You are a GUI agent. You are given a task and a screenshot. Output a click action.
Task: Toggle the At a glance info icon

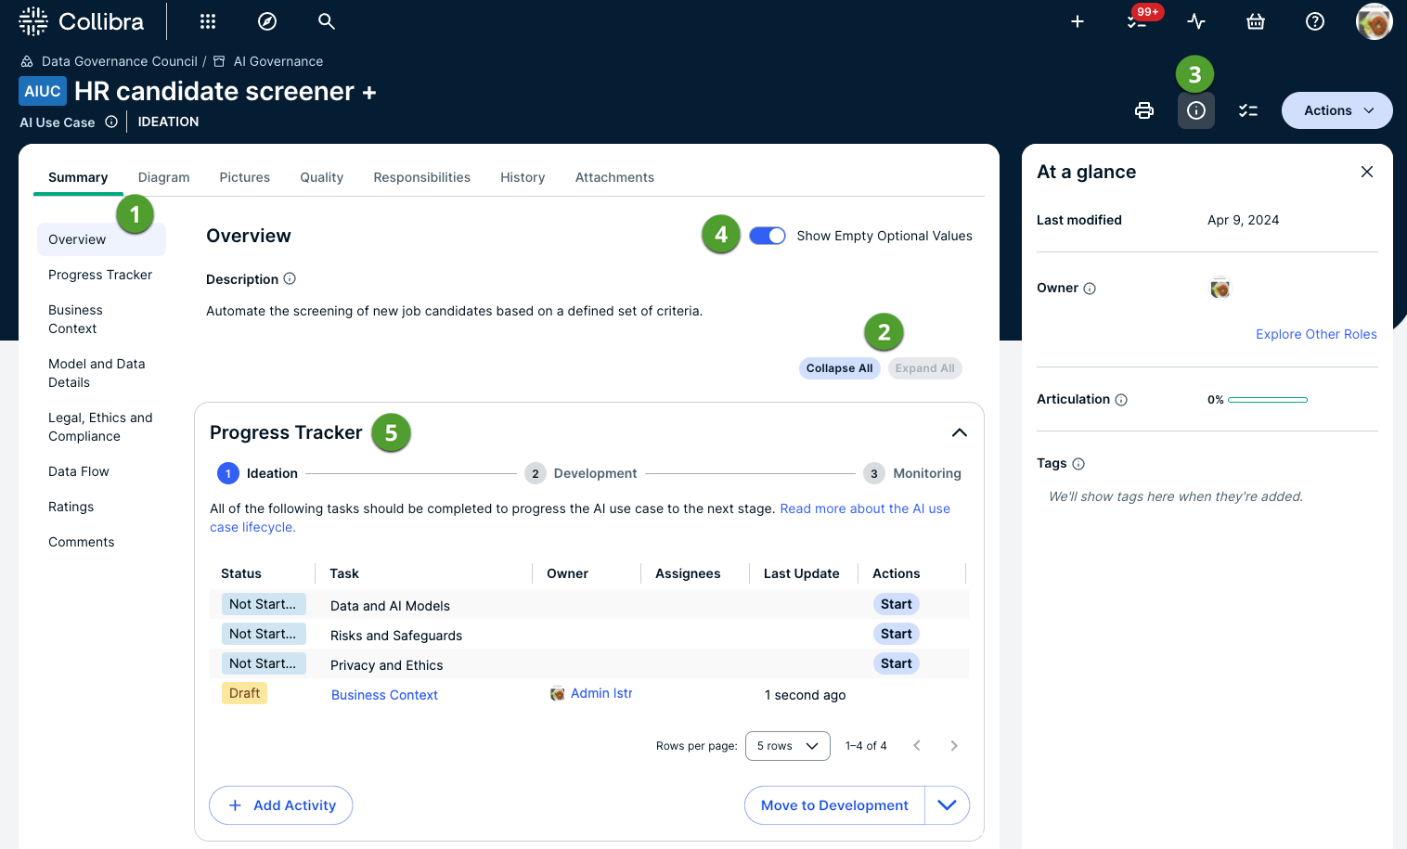[x=1196, y=110]
